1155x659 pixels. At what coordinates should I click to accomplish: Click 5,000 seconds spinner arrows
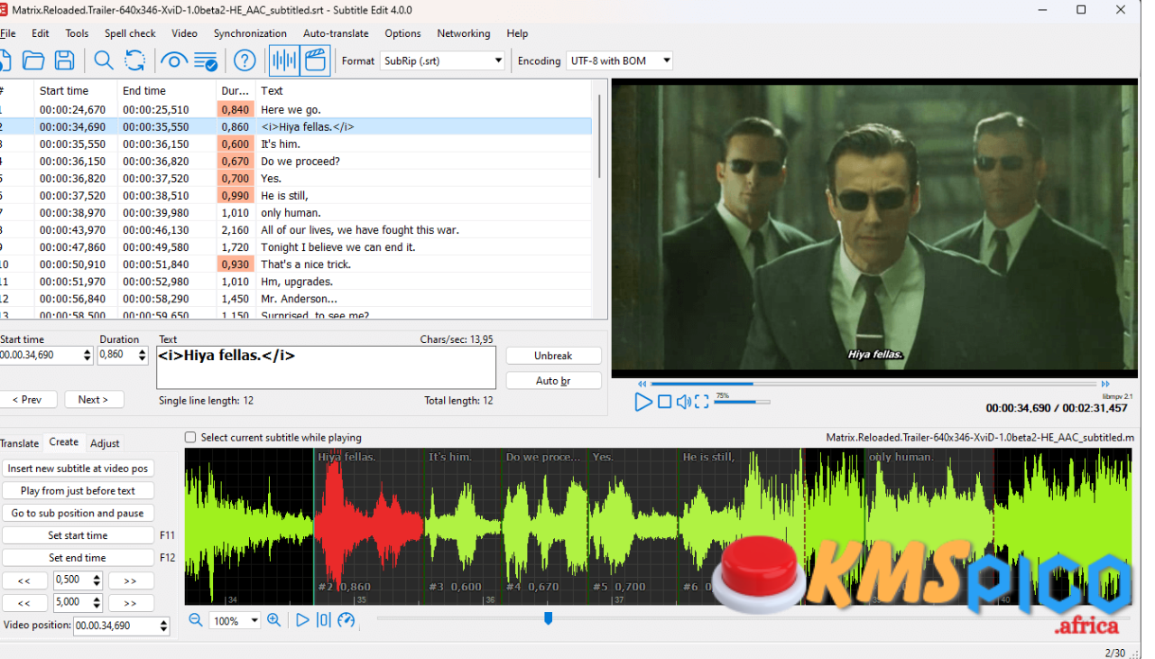click(97, 603)
